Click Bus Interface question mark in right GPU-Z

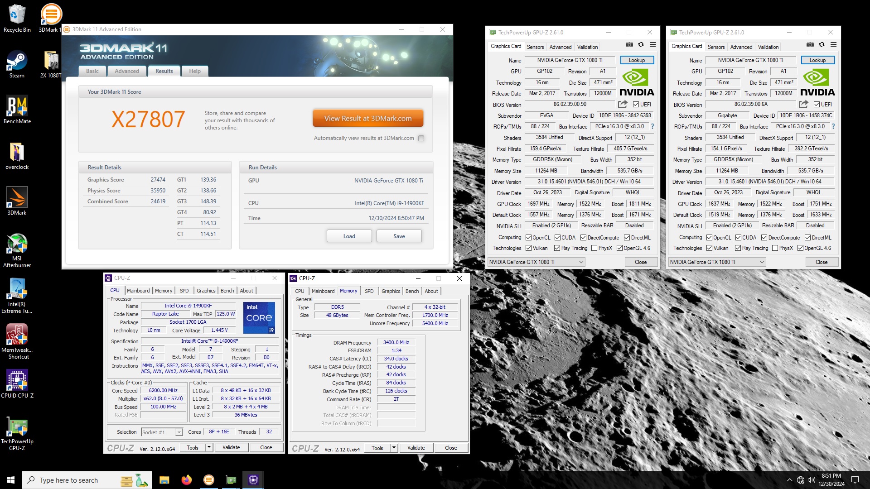833,126
